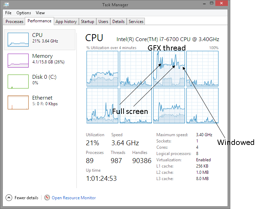Click the Fewer details arrow icon
The width and height of the screenshot is (260, 209).
point(9,198)
